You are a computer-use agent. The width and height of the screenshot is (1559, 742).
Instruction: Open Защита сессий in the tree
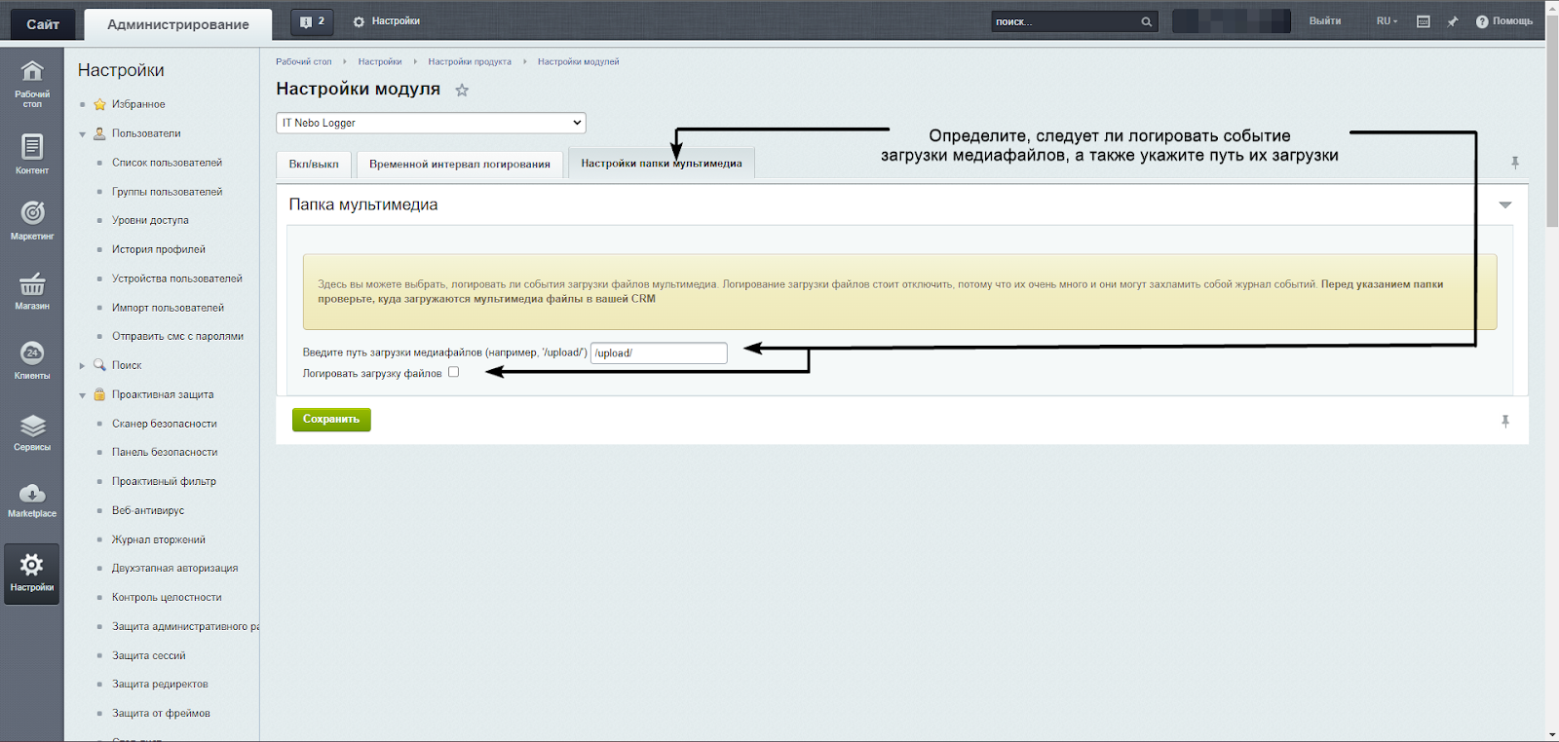coord(148,655)
